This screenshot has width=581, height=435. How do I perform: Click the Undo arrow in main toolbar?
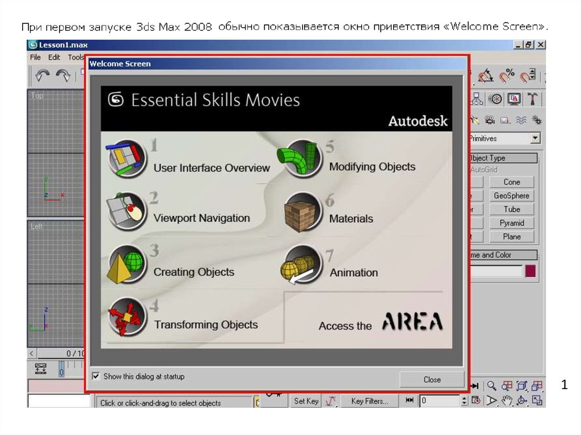[43, 75]
